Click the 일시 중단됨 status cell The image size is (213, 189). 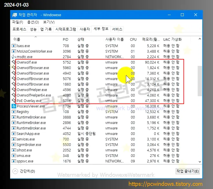[x=87, y=134]
